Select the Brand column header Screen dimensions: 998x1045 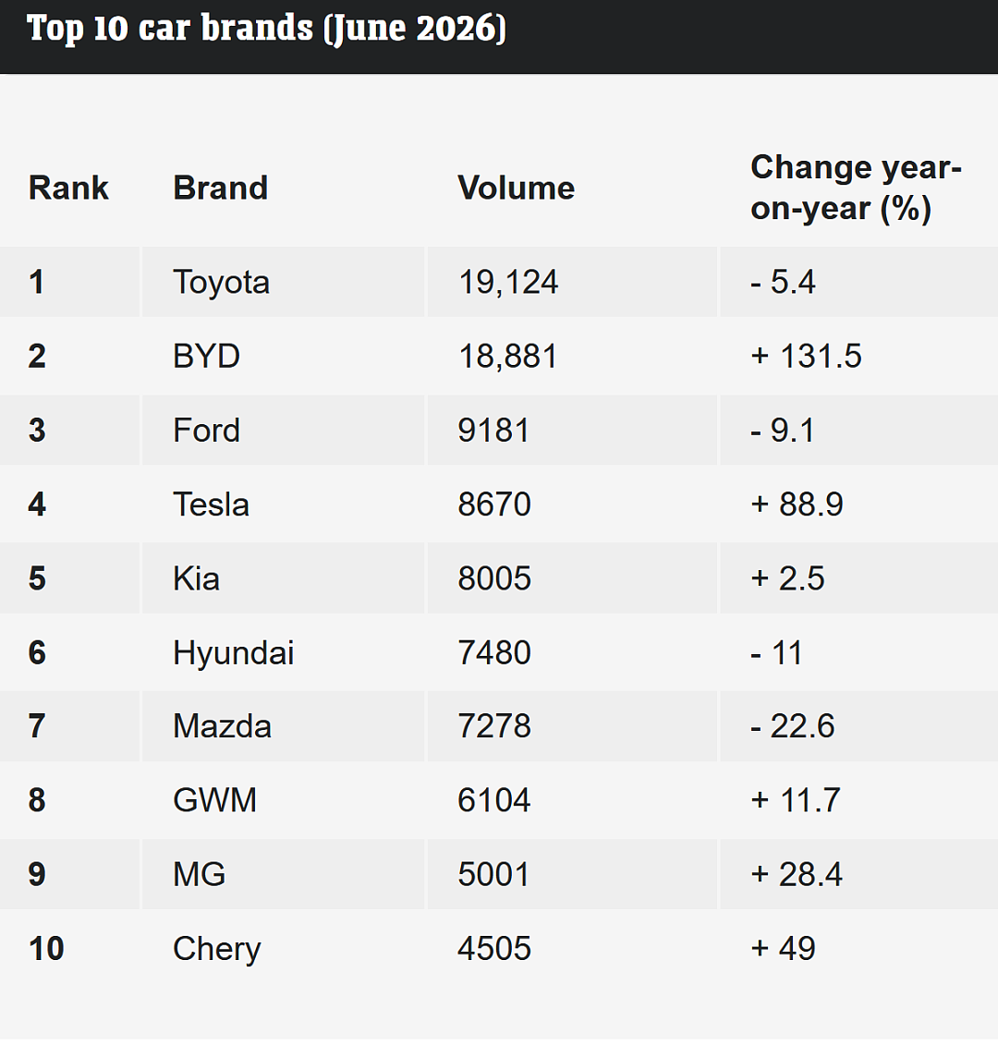[220, 188]
